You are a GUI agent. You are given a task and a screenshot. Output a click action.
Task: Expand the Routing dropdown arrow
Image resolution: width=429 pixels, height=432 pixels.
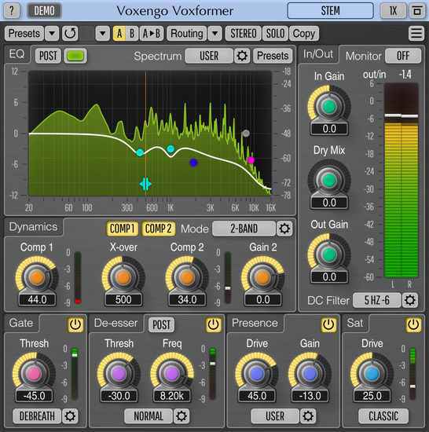pyautogui.click(x=215, y=34)
